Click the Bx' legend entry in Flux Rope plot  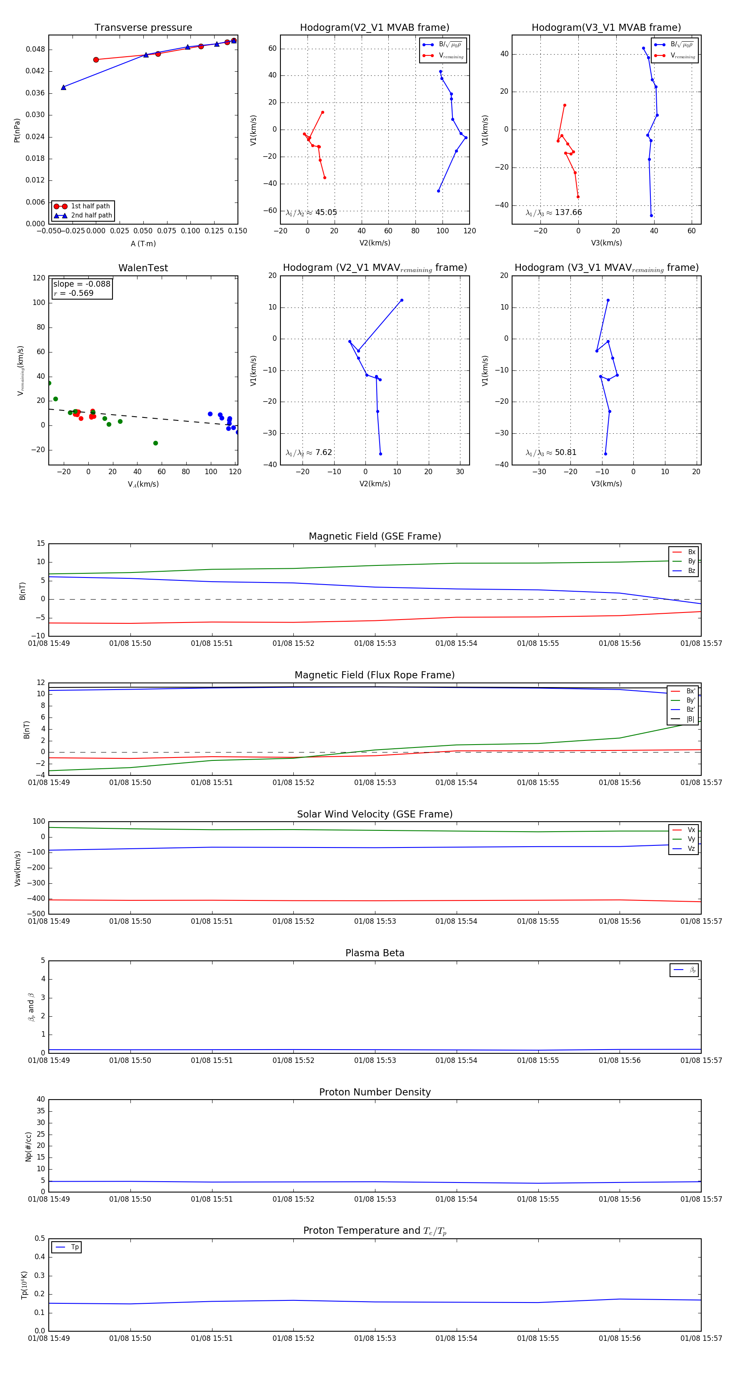(x=683, y=691)
